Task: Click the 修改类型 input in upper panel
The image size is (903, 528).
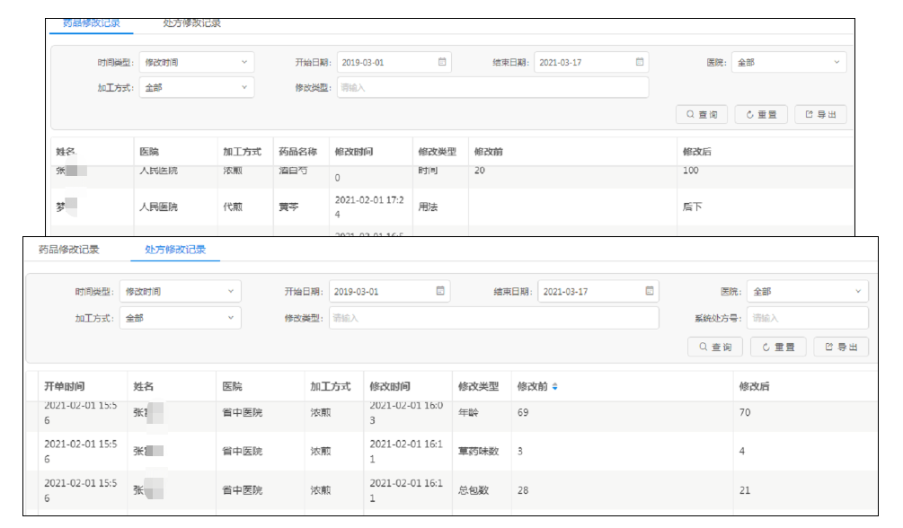Action: click(x=492, y=87)
